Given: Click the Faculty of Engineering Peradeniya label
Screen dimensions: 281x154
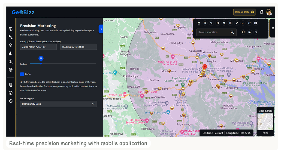Looking at the screenshot, I should 181,101.
